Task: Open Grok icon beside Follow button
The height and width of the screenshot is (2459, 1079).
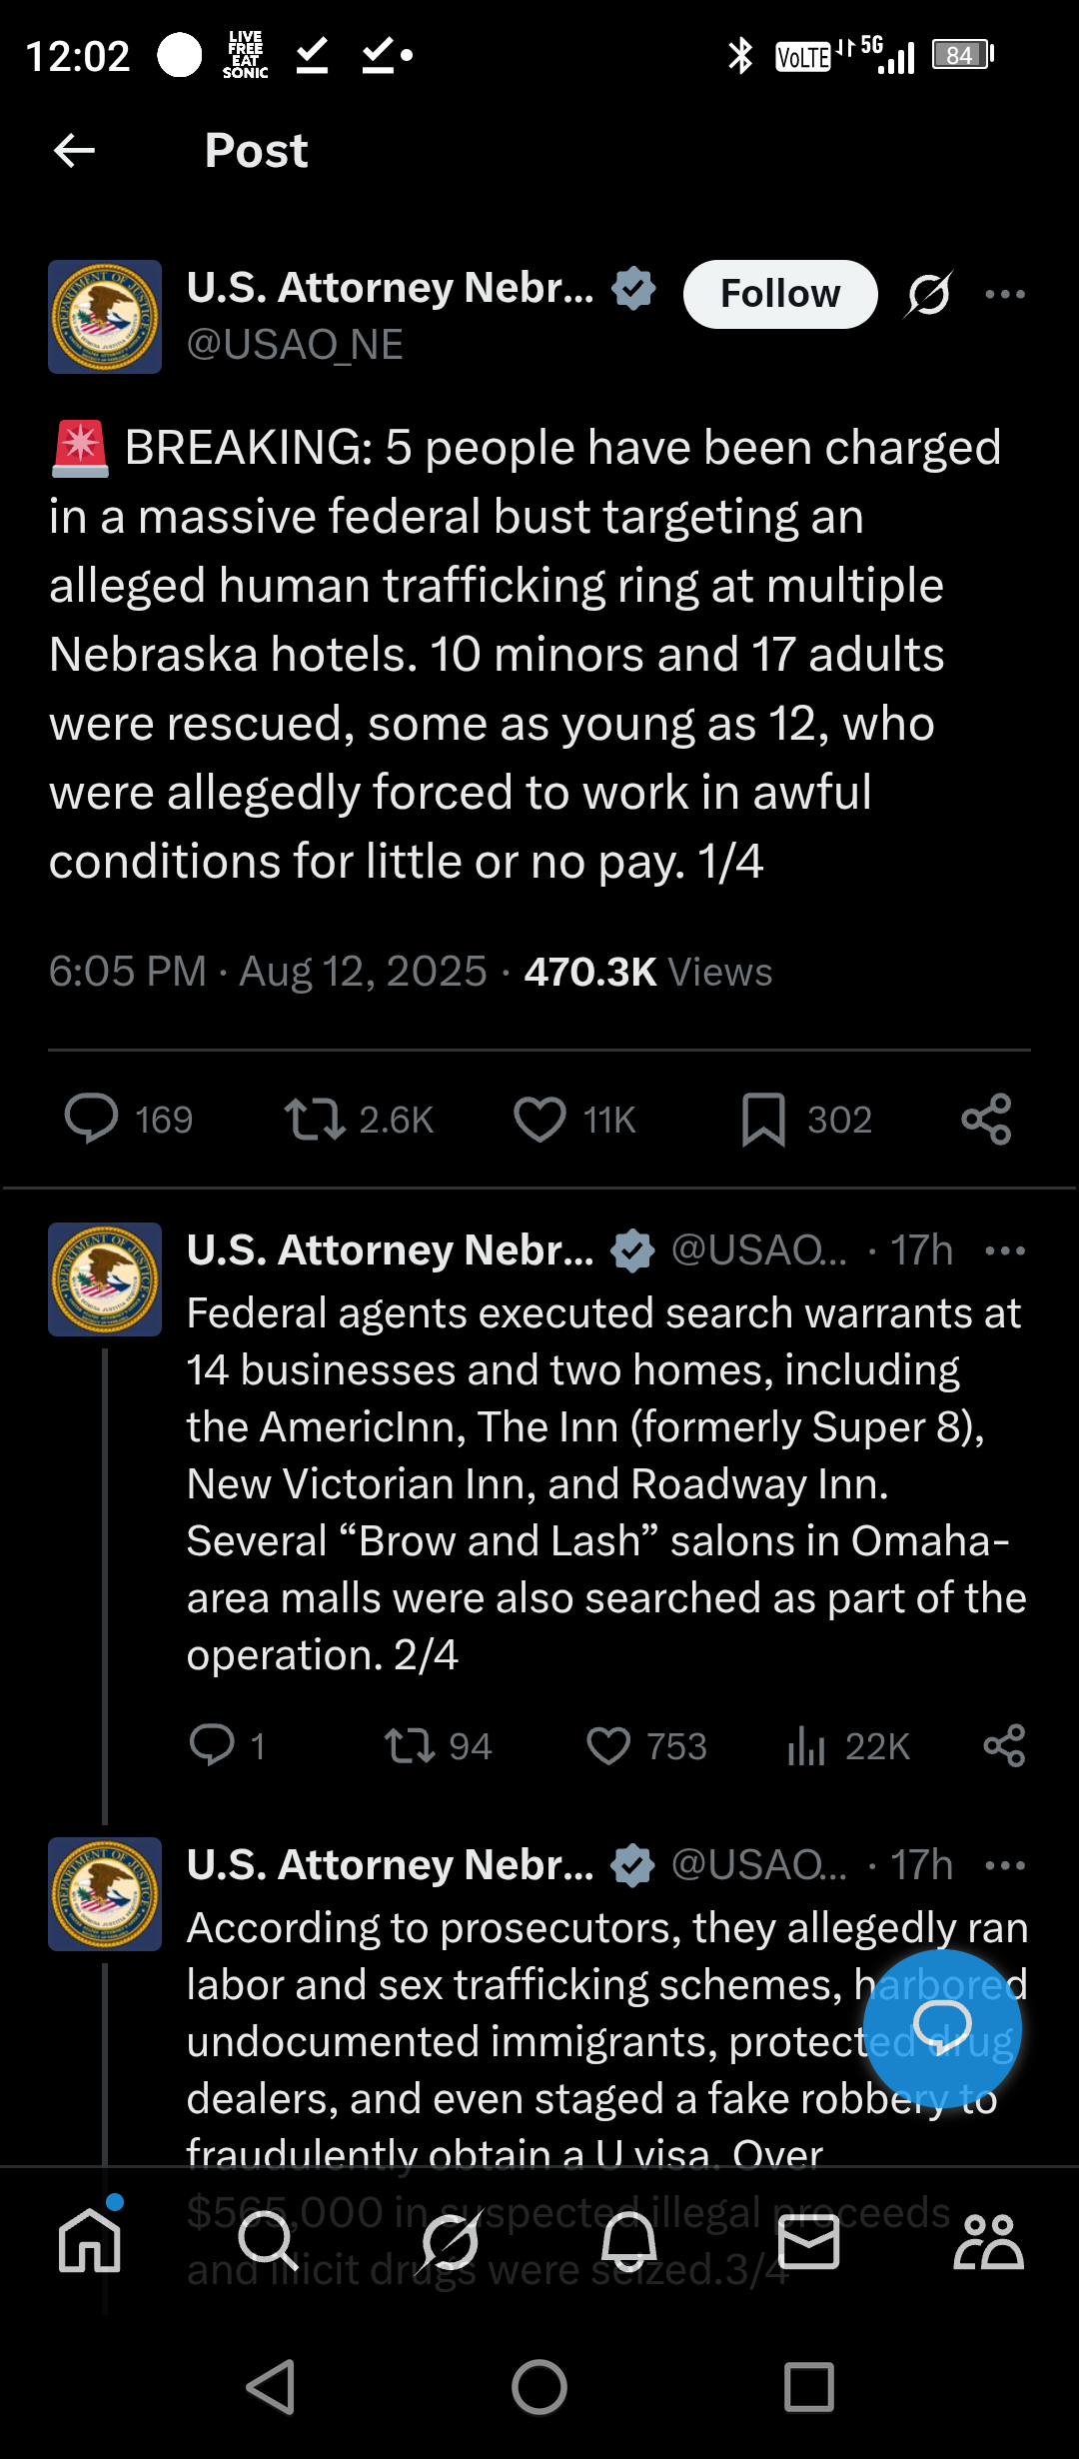Action: [929, 294]
